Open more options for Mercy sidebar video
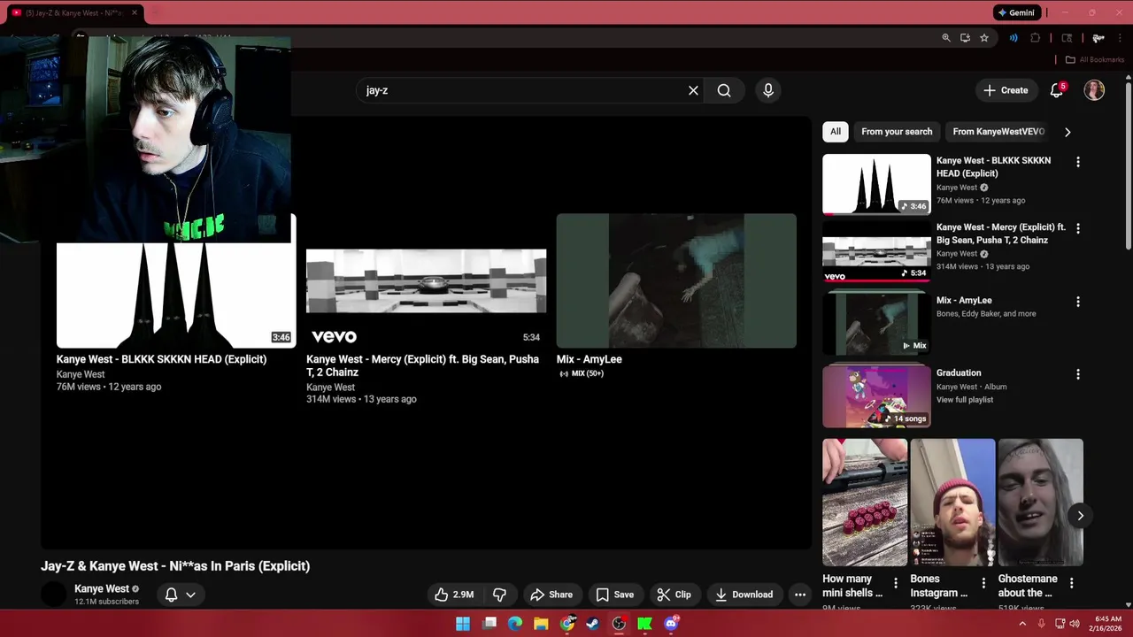 pyautogui.click(x=1078, y=228)
